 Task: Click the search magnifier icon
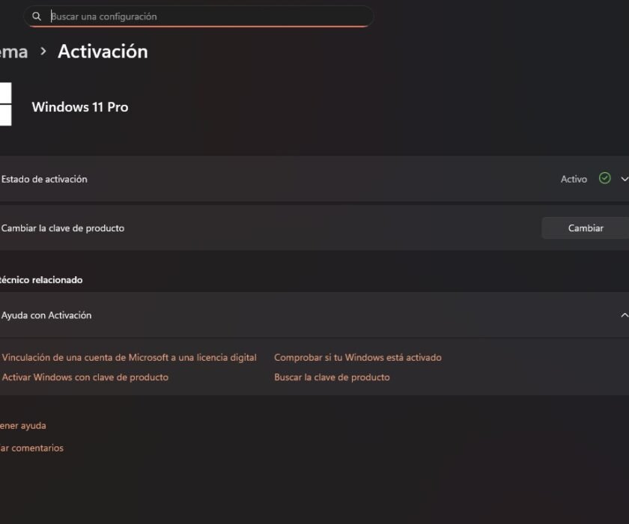[x=36, y=16]
